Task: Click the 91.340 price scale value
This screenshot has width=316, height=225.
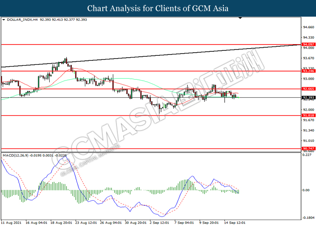Action: click(308, 130)
